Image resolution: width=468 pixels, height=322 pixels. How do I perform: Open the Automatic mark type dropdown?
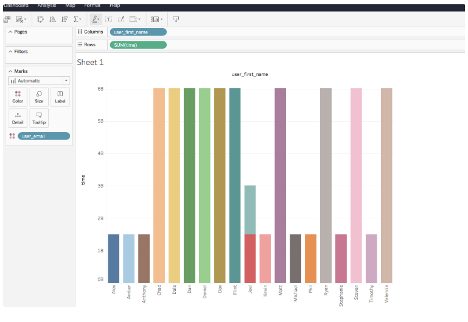[39, 80]
